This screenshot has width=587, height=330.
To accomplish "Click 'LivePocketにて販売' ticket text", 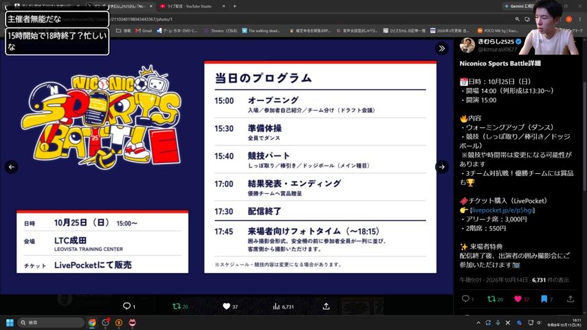I will (x=93, y=265).
